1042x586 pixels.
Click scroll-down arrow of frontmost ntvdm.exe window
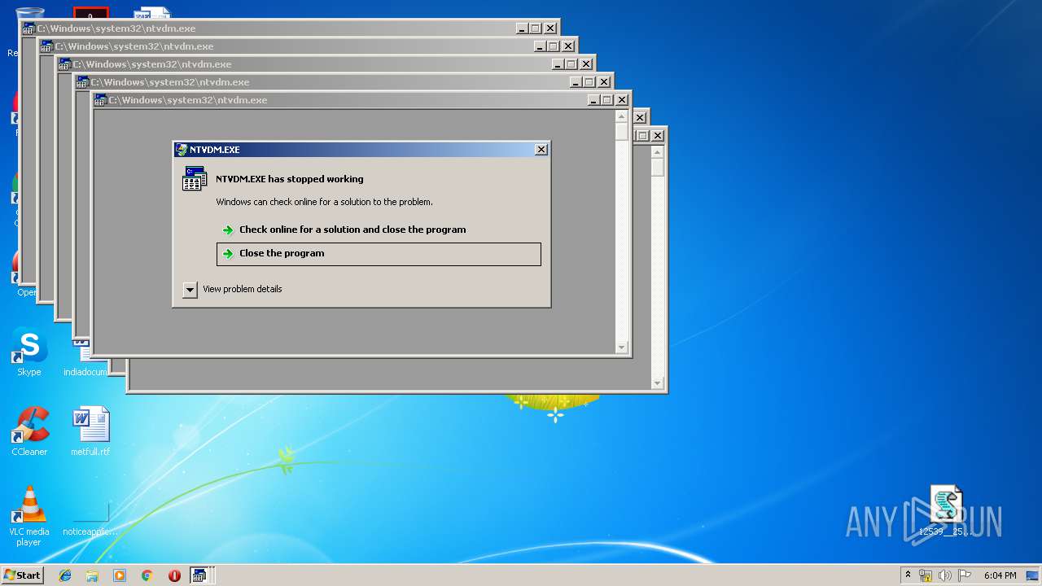coord(622,348)
